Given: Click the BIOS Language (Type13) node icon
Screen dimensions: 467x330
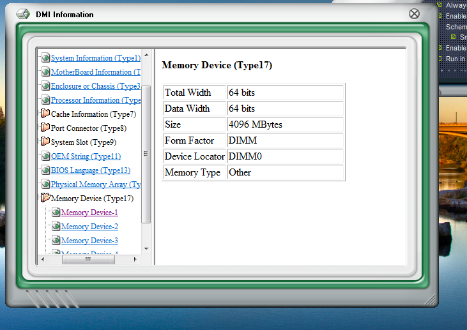Looking at the screenshot, I should click(46, 170).
